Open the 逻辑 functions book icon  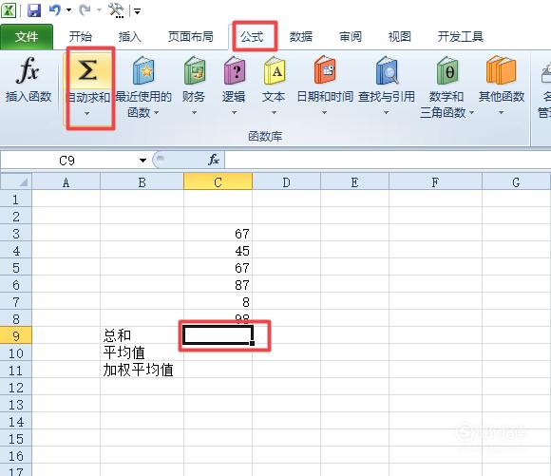[x=235, y=70]
